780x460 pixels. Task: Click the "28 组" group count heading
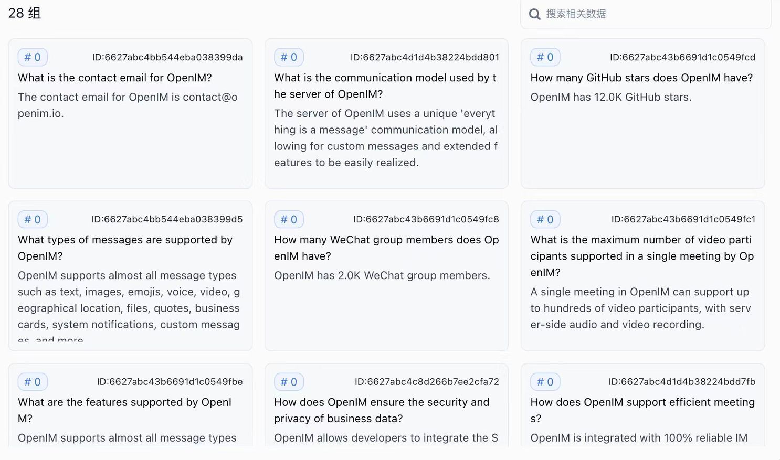click(x=25, y=13)
